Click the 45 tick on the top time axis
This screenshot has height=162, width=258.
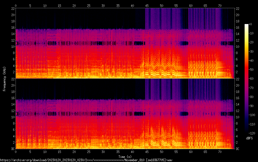pos(147,5)
